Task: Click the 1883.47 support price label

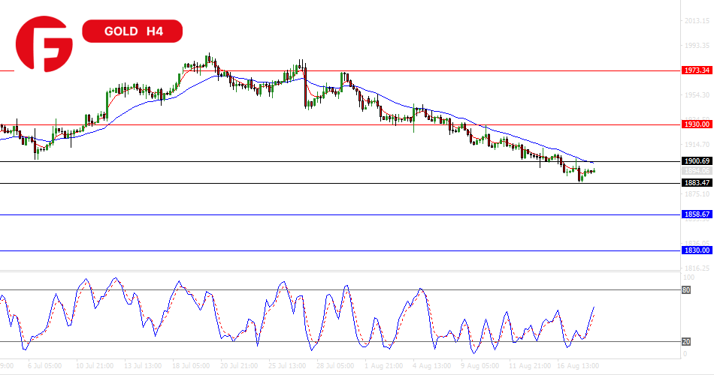Action: (697, 183)
